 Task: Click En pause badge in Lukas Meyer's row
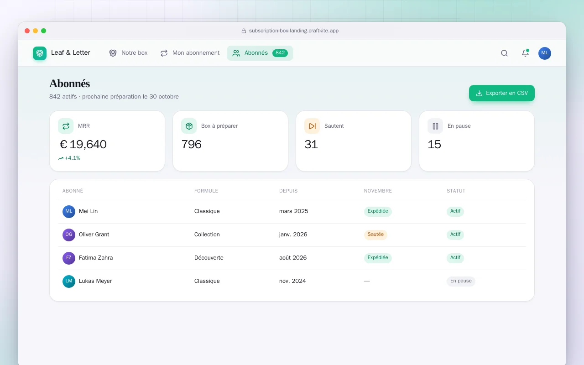click(x=461, y=281)
